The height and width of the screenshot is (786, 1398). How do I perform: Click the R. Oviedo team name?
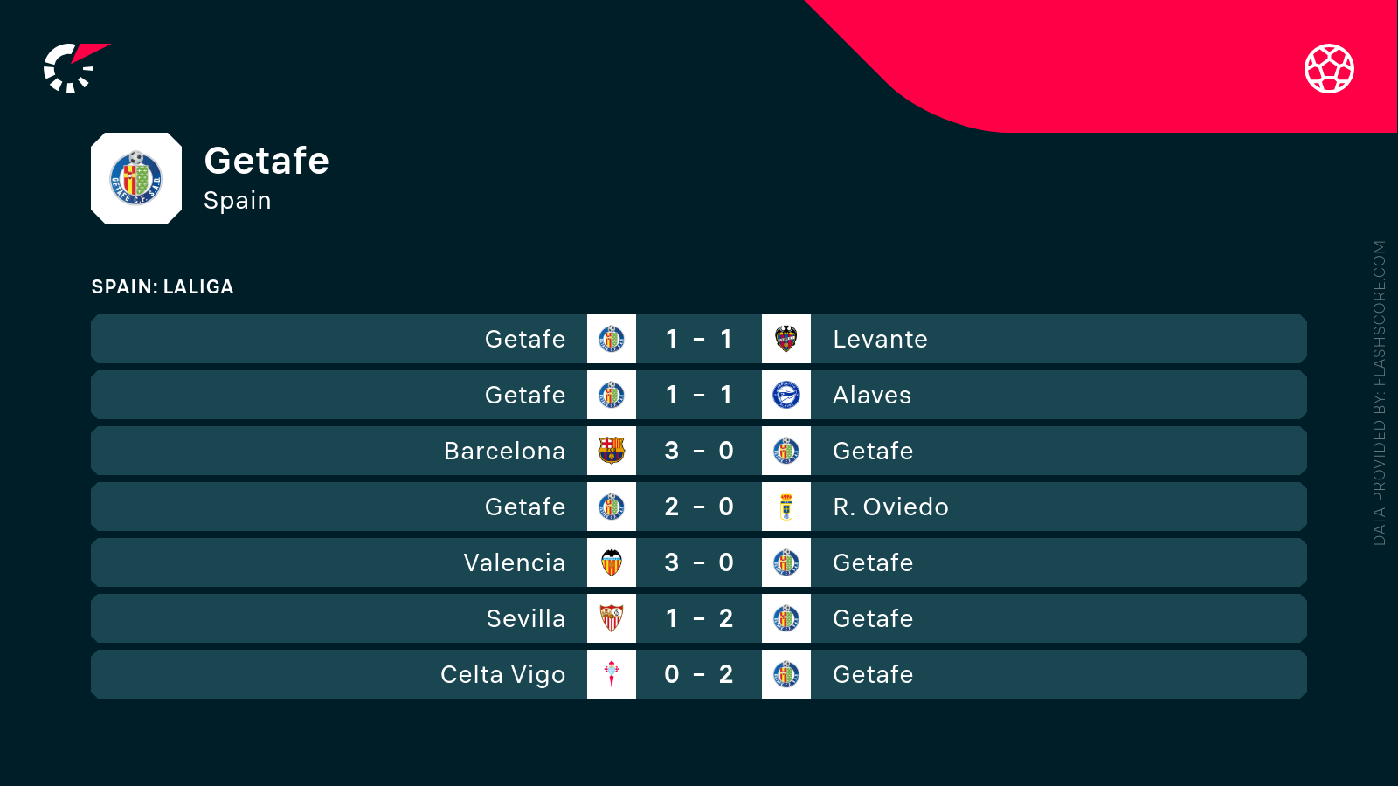(890, 507)
